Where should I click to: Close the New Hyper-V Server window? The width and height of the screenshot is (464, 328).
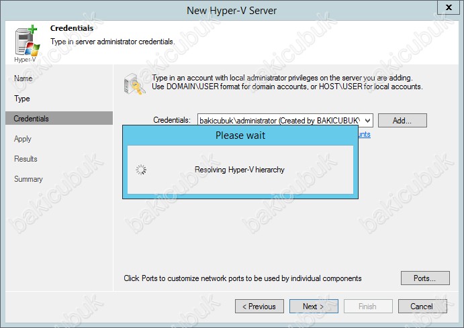449,7
